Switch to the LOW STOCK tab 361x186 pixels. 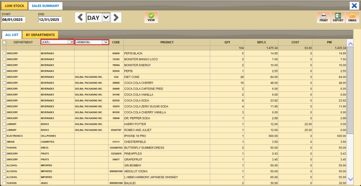coord(14,6)
